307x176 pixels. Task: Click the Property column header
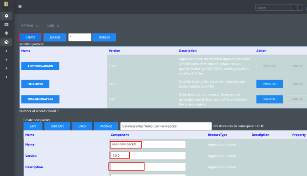point(299,135)
